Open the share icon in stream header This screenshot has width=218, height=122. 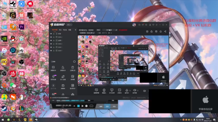[x=165, y=31]
